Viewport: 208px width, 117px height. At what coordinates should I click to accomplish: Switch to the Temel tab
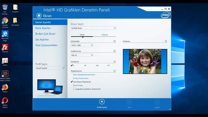pos(82,35)
